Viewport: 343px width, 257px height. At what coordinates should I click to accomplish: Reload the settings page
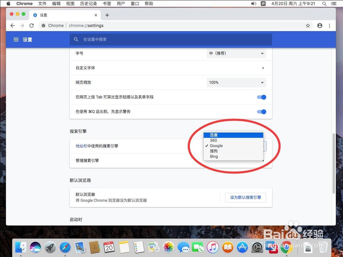[32, 26]
